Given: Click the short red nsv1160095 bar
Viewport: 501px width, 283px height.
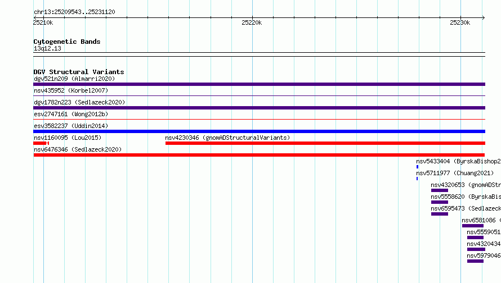Looking at the screenshot, I should tap(41, 143).
